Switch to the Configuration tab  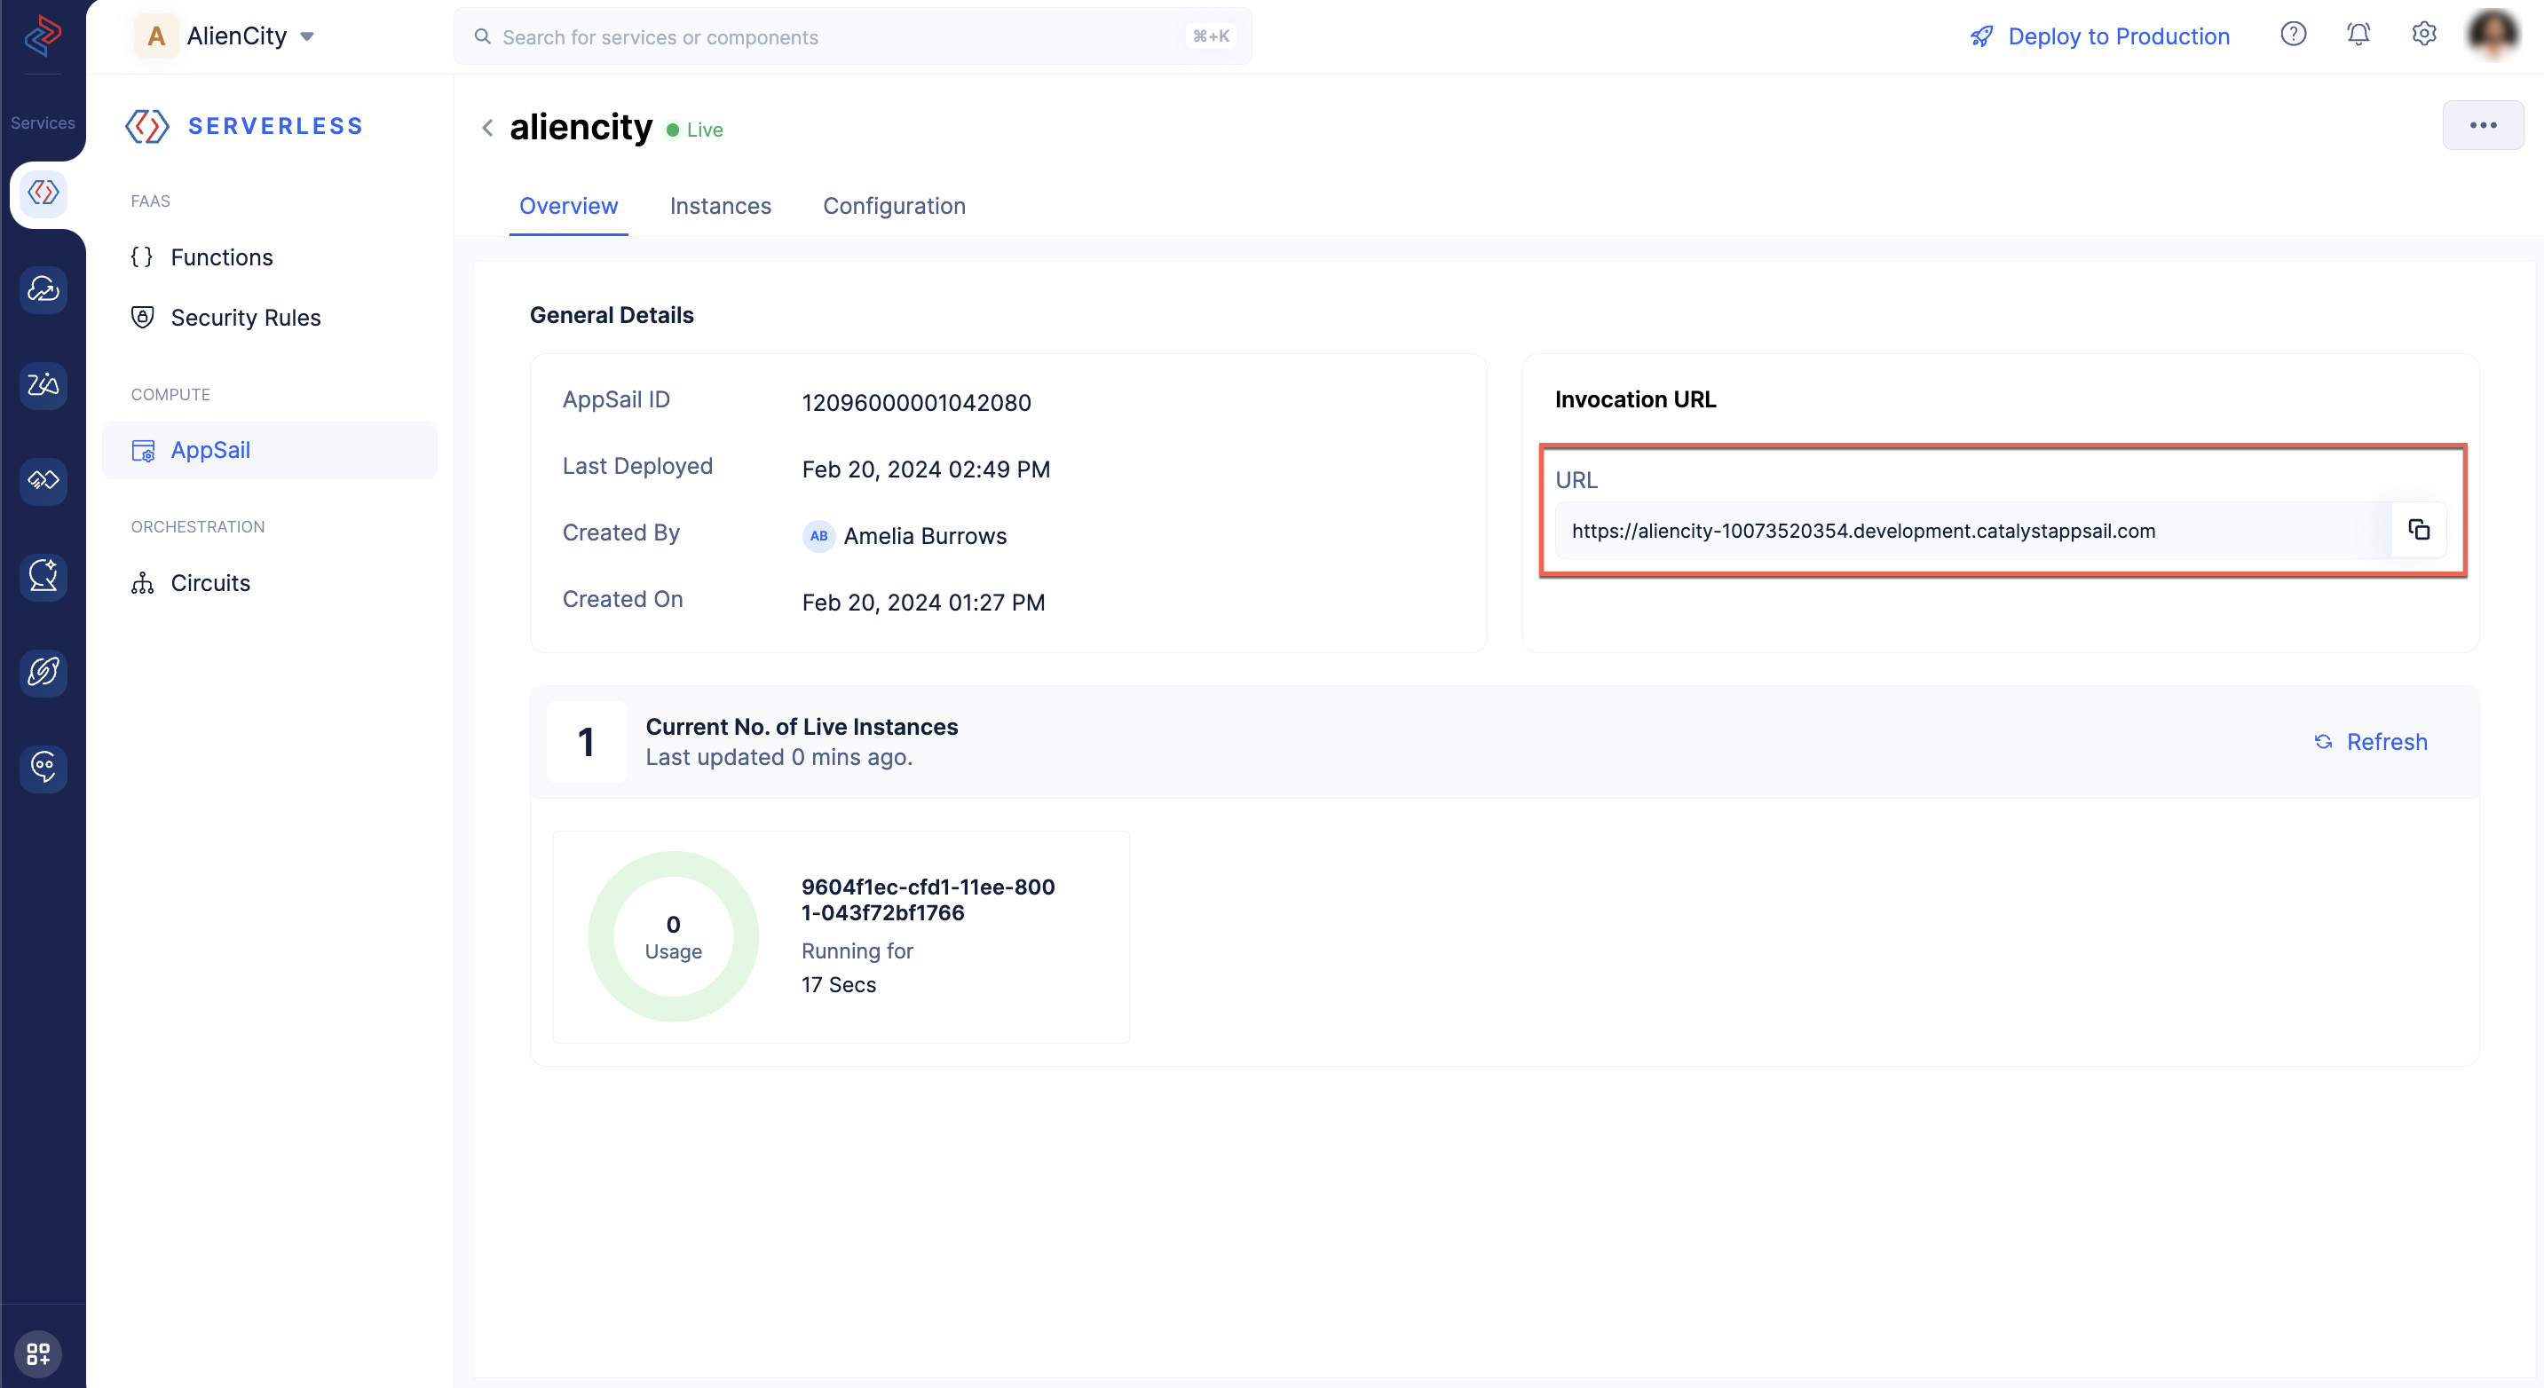point(894,206)
